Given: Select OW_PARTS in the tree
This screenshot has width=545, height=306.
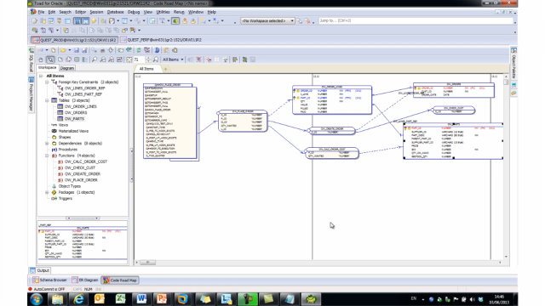Looking at the screenshot, I should pos(74,119).
